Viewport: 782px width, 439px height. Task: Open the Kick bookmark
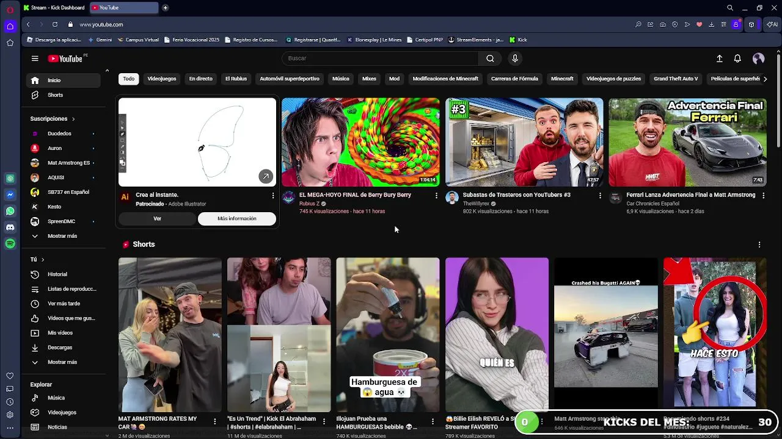tap(518, 40)
